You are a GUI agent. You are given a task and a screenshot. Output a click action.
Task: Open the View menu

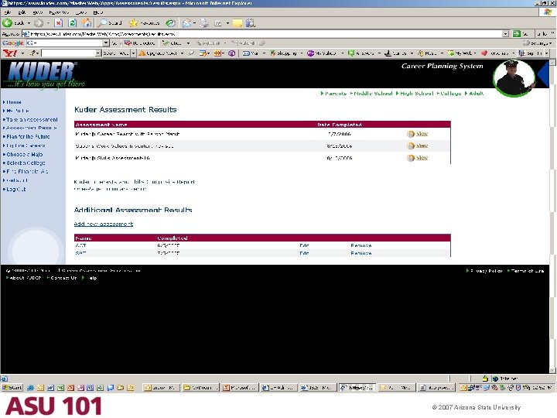[37, 12]
